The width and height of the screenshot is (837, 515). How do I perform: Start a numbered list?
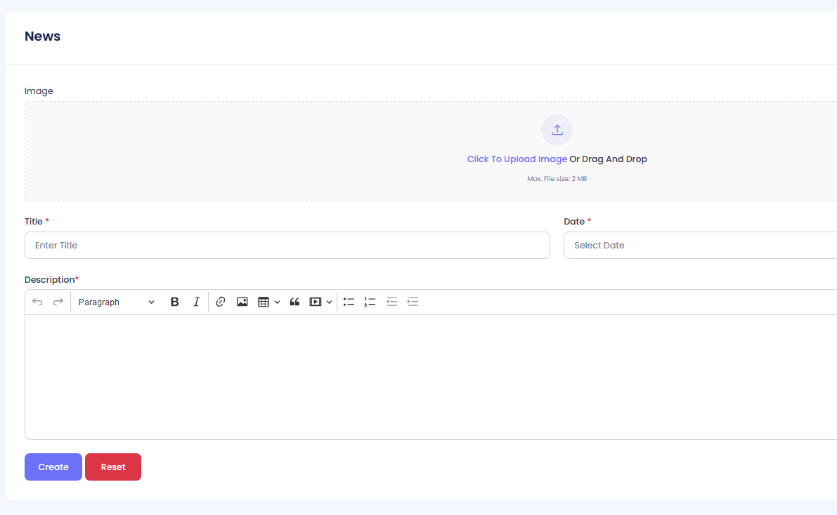coord(370,302)
